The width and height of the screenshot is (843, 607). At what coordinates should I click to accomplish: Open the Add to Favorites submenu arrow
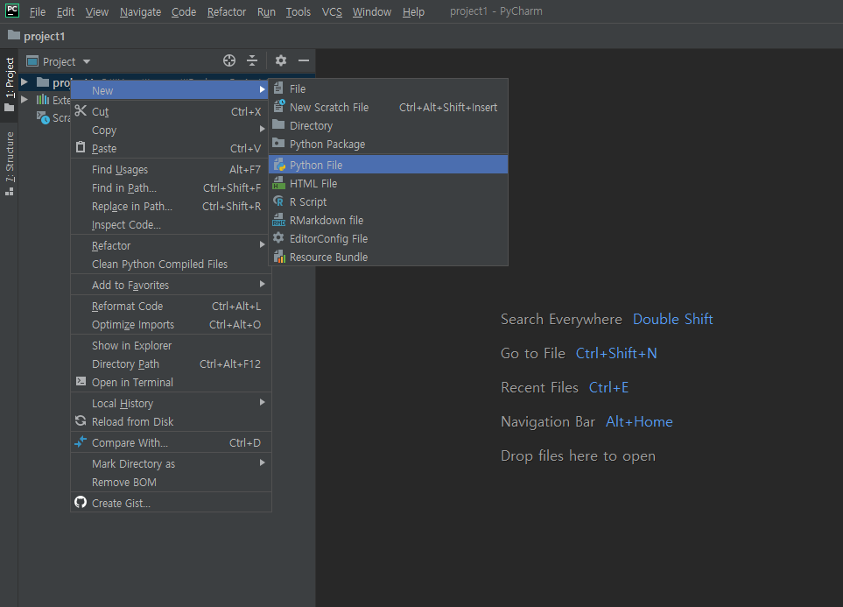[x=262, y=284]
